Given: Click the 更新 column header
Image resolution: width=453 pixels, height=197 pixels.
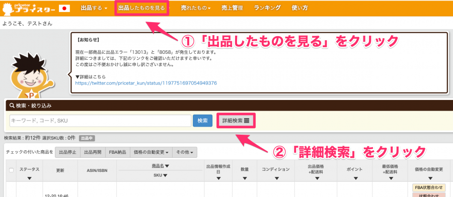Looking at the screenshot, I should (x=60, y=170).
